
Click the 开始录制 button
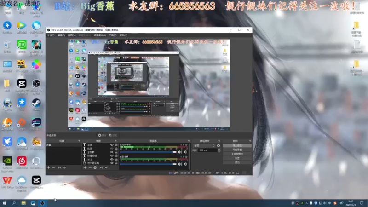pos(237,150)
